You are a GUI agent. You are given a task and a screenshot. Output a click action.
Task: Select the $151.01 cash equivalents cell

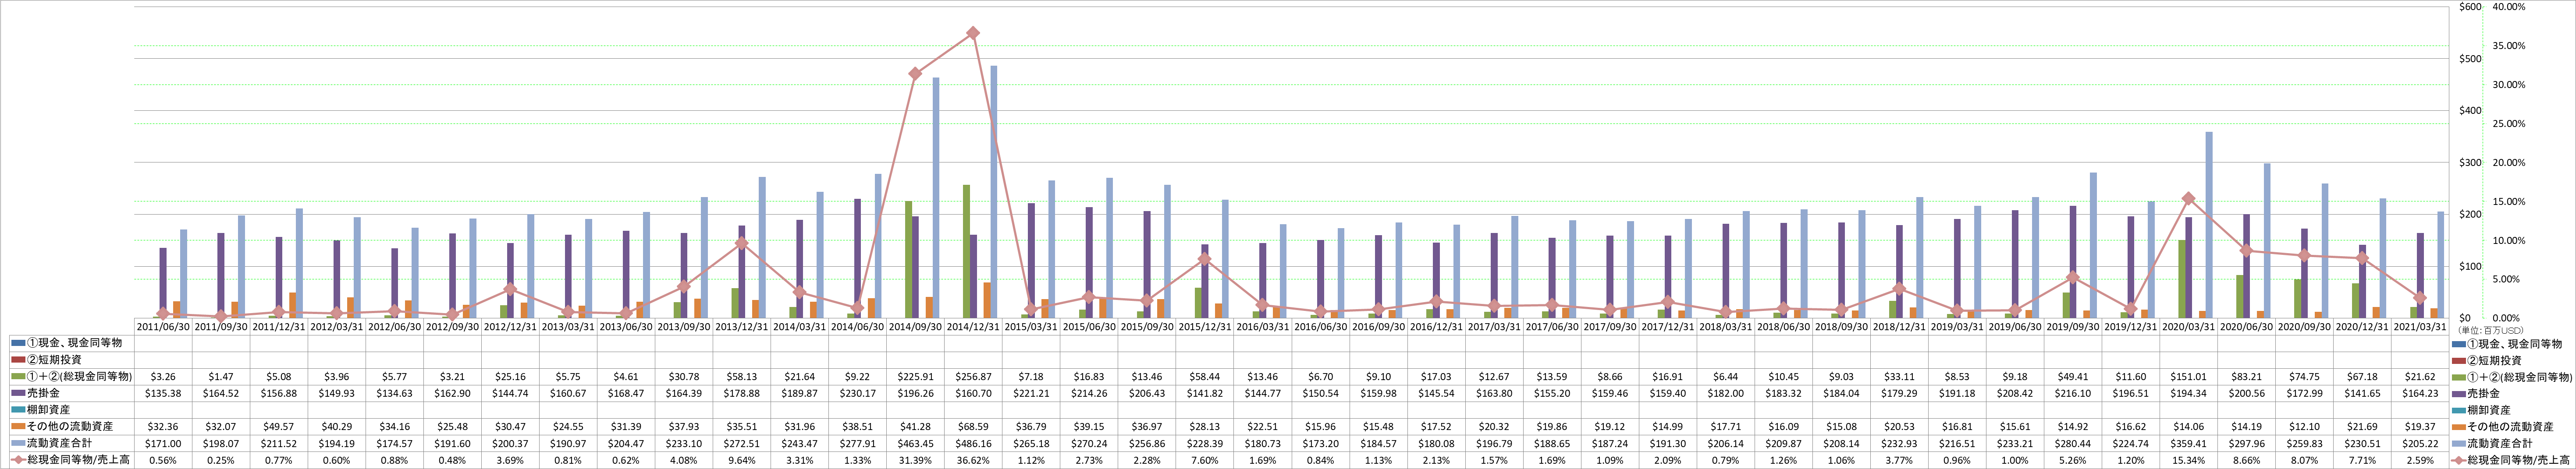(x=2189, y=377)
